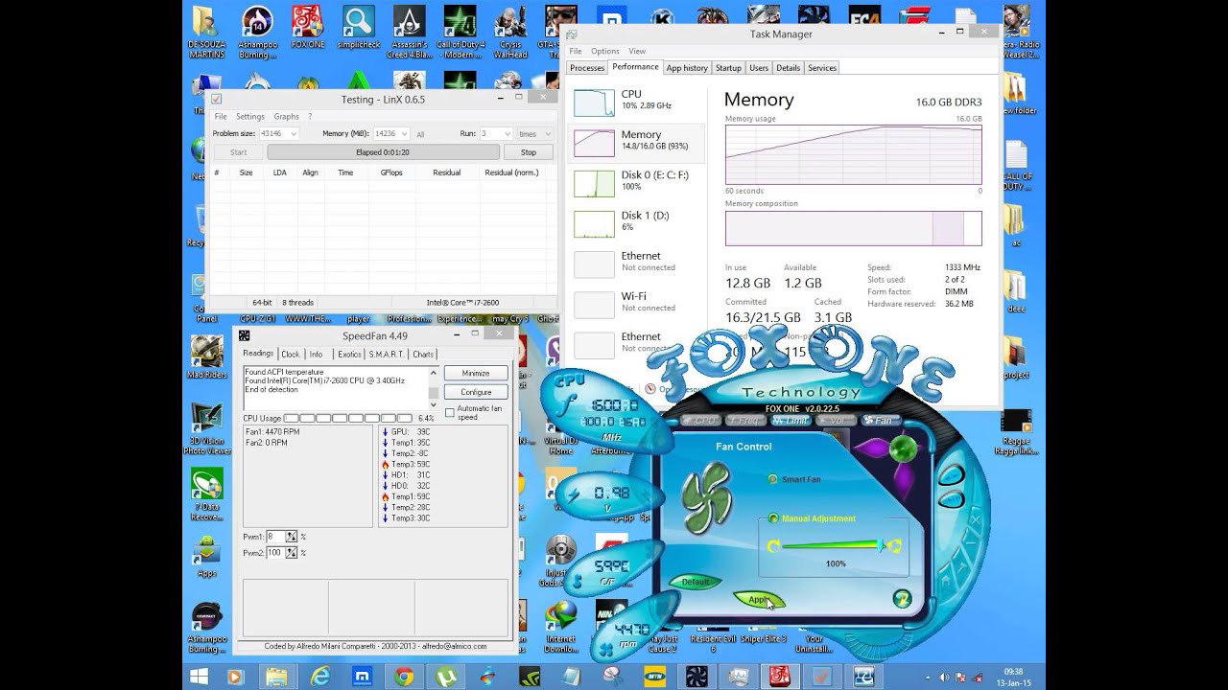Open the Graphs menu in LinX

click(287, 117)
